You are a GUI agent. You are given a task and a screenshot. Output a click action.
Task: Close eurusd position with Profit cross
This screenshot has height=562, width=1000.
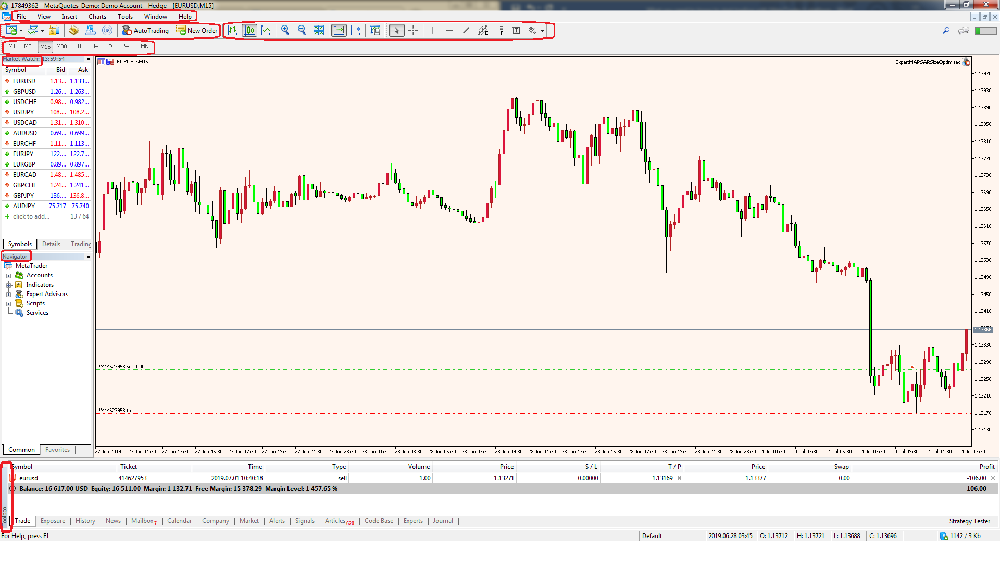(x=993, y=478)
